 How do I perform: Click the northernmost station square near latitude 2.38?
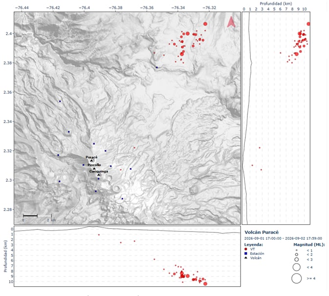click(x=157, y=67)
